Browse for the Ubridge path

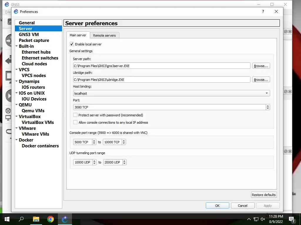coord(261,80)
